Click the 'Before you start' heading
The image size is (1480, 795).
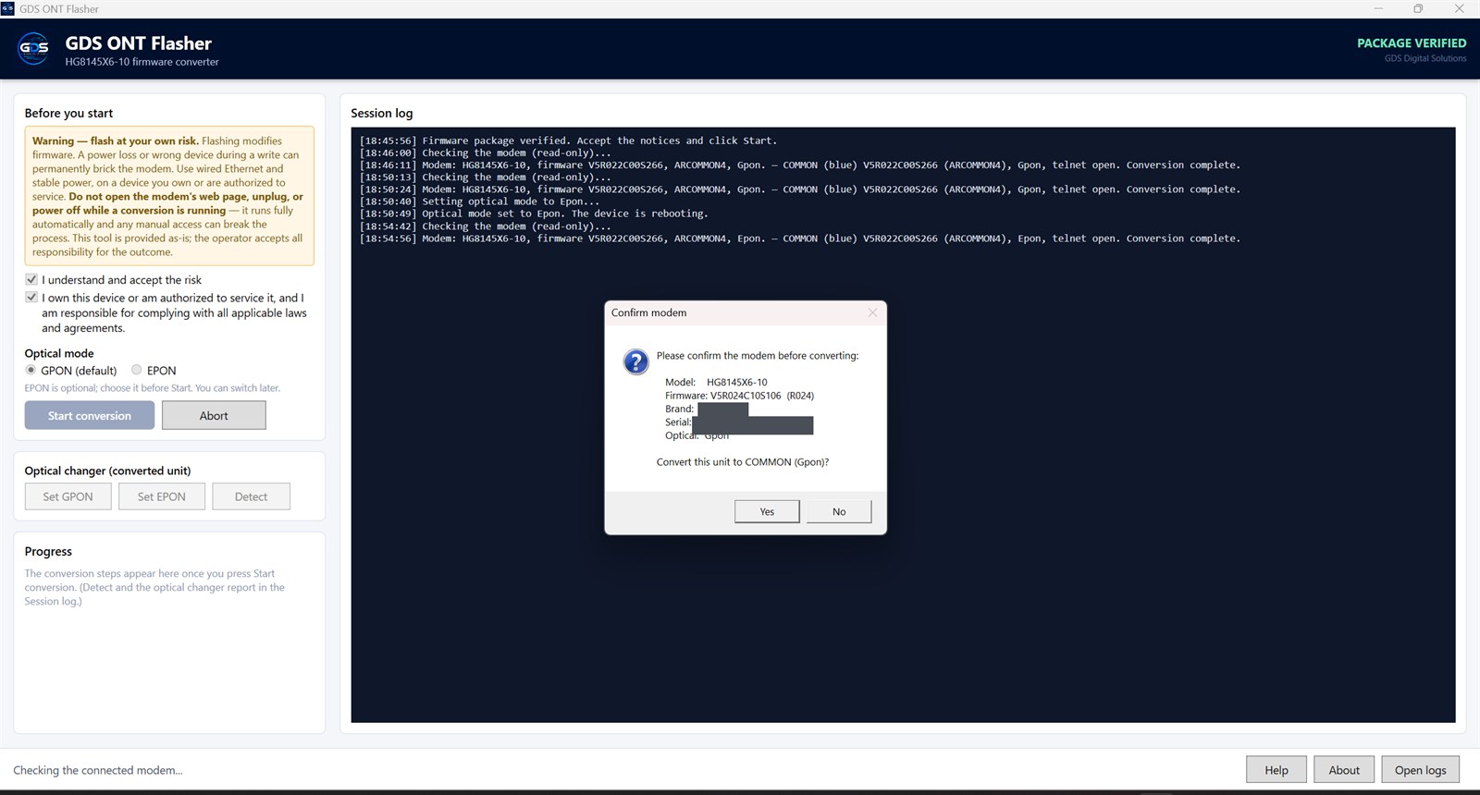point(68,113)
